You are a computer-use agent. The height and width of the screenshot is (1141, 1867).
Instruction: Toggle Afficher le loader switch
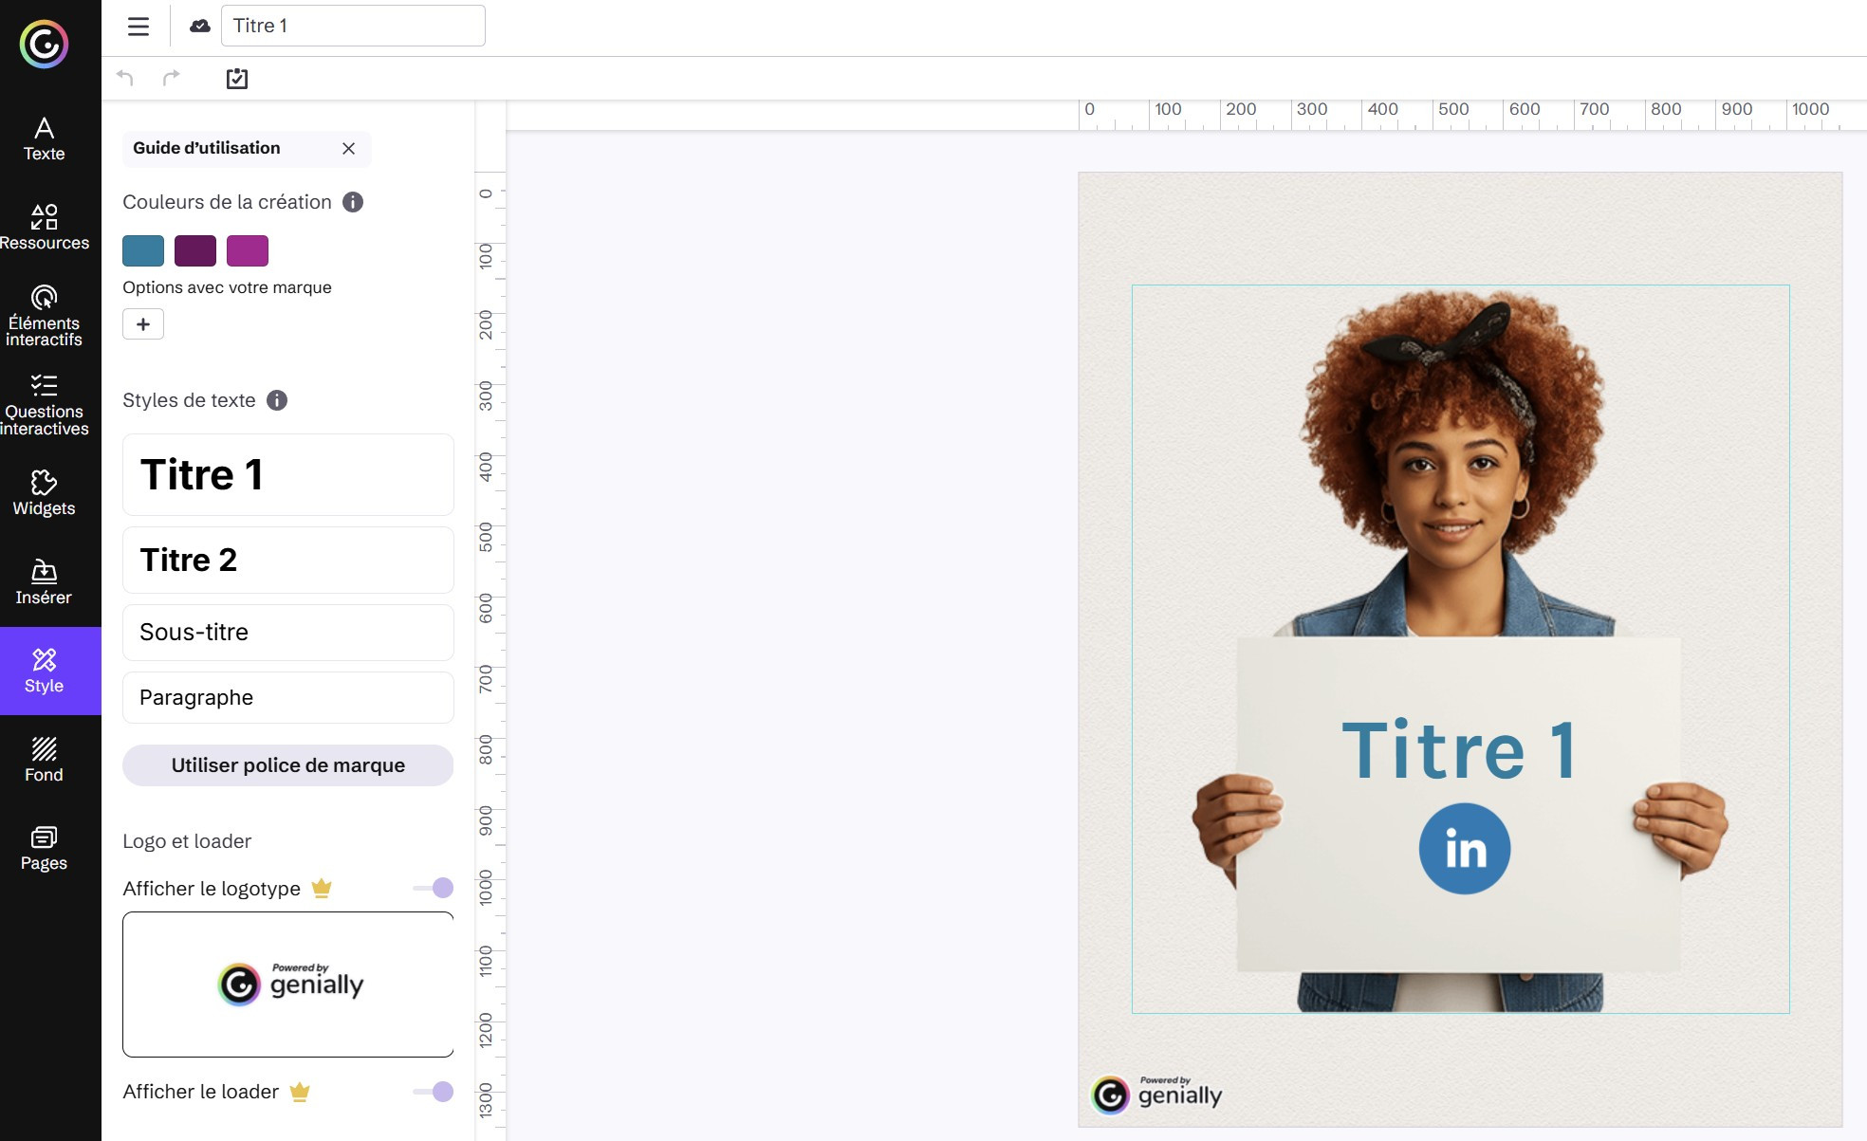[434, 1091]
